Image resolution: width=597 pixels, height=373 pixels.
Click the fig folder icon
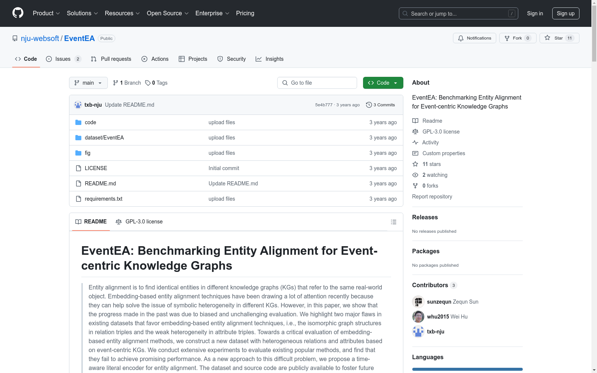tap(78, 153)
